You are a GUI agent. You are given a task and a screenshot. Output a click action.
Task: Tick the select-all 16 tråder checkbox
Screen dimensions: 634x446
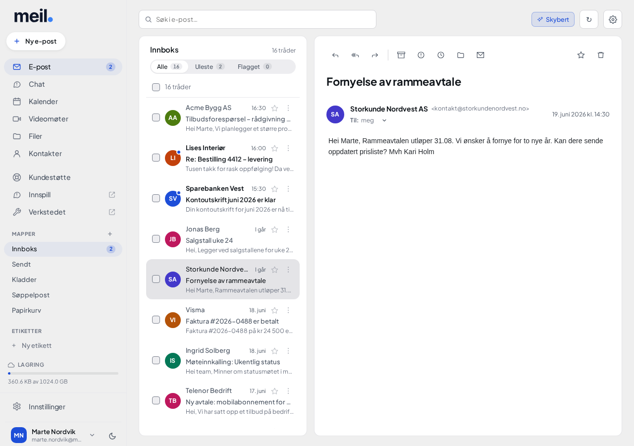(156, 87)
